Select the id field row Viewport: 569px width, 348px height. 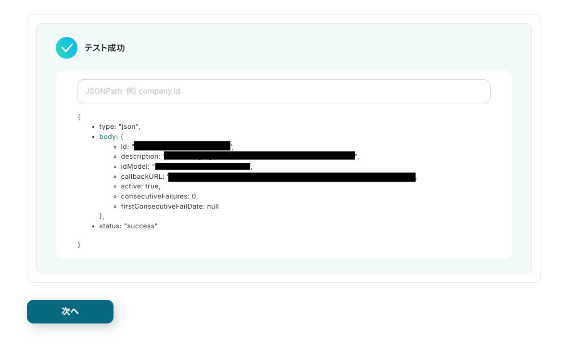click(x=177, y=147)
